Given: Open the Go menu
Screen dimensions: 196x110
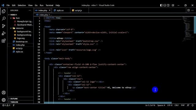Looking at the screenshot, I should pyautogui.click(x=36, y=5).
